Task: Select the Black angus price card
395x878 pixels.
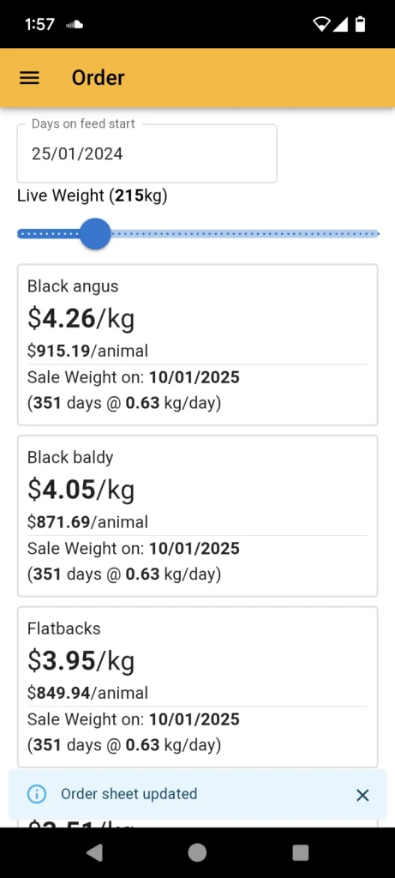Action: (x=197, y=345)
